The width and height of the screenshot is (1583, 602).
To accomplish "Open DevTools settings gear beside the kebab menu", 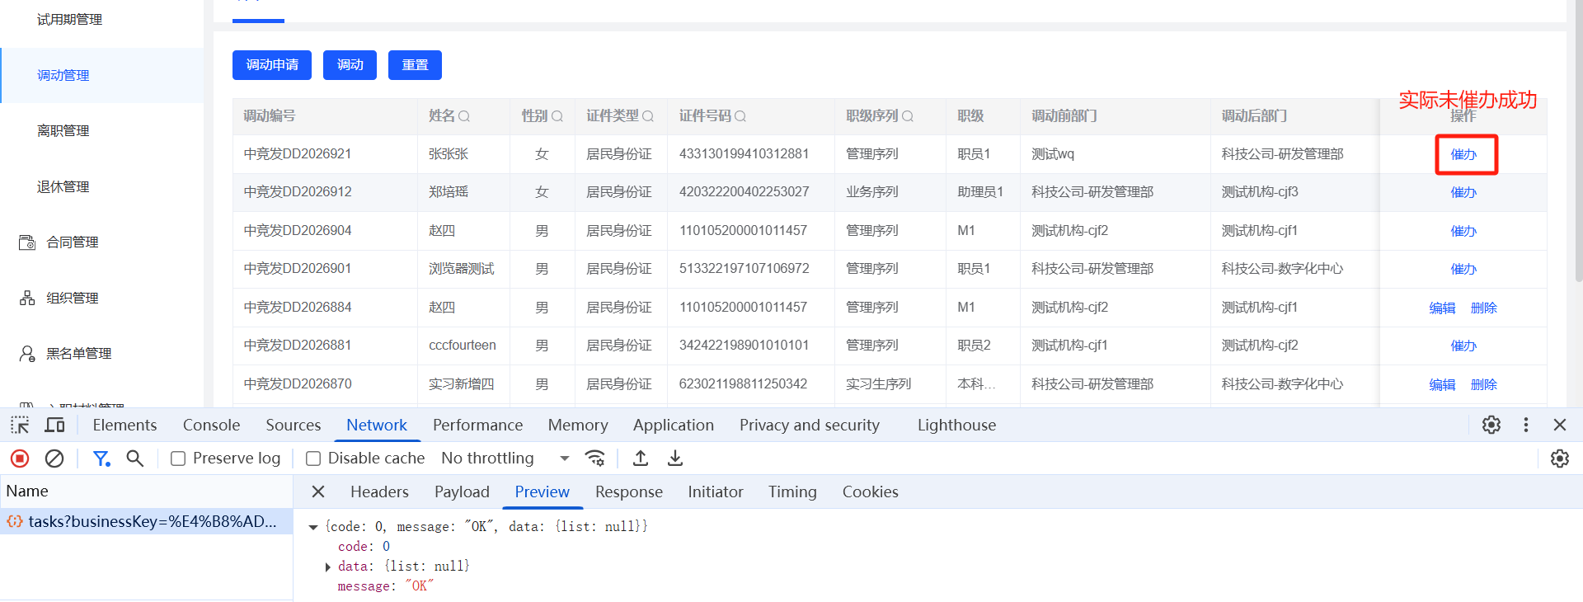I will pos(1491,425).
